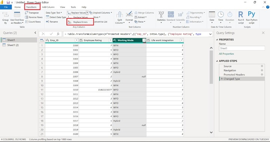
Task: Open settings gear for Navigation step
Action: coord(262,70)
